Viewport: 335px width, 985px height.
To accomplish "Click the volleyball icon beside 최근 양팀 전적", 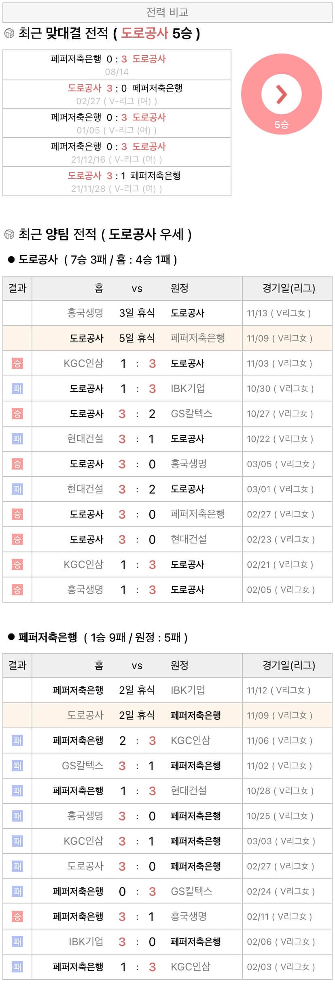I will (x=9, y=234).
